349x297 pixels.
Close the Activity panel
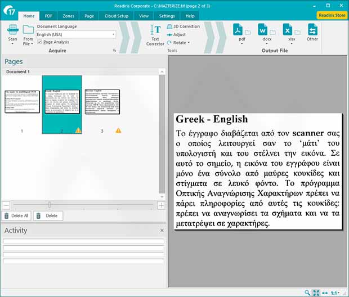pos(162,231)
